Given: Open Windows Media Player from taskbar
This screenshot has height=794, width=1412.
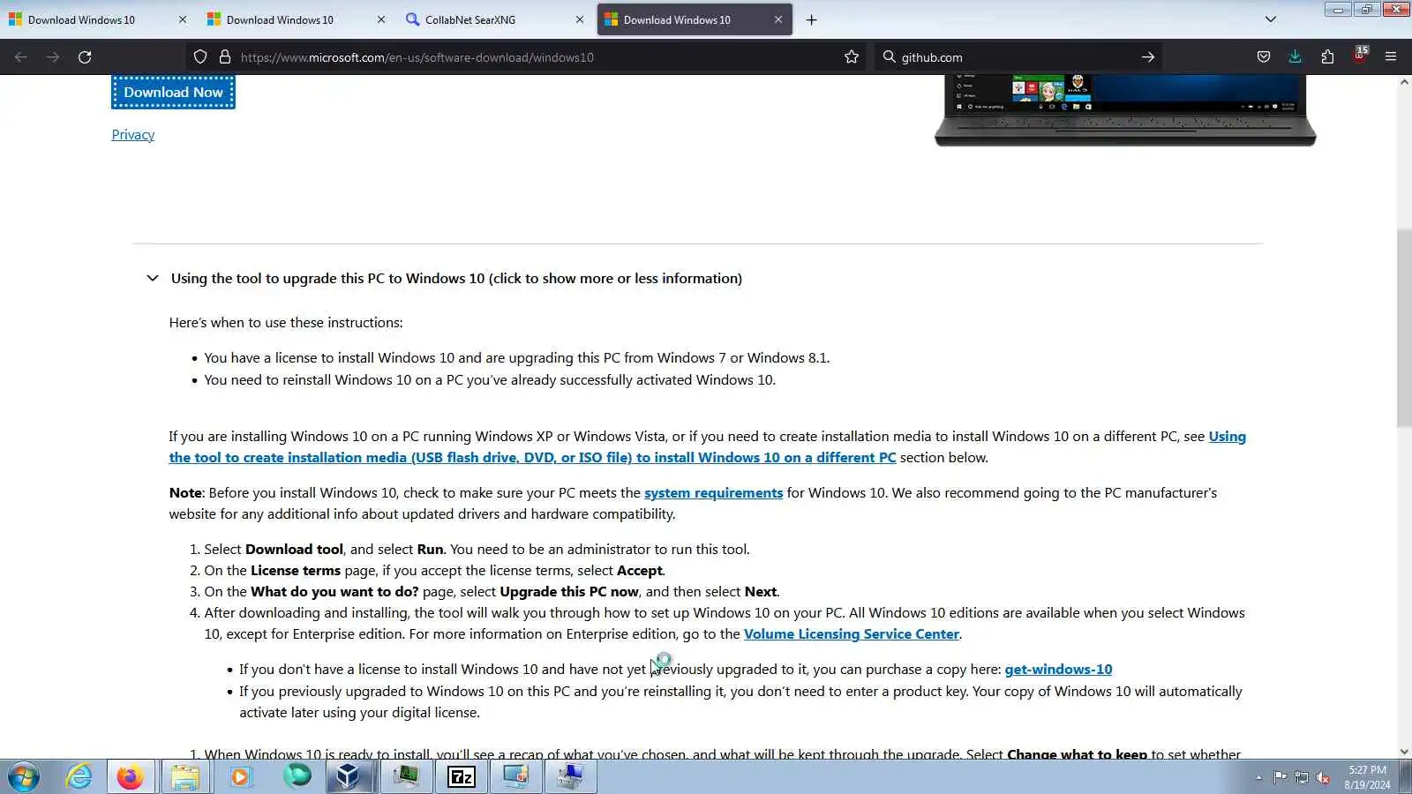Looking at the screenshot, I should [x=240, y=776].
